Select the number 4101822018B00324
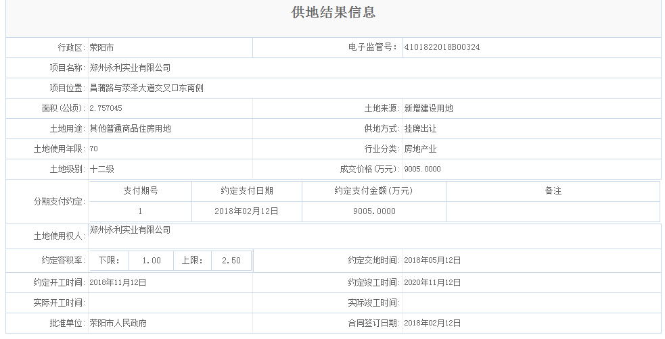The height and width of the screenshot is (339, 665). (442, 47)
